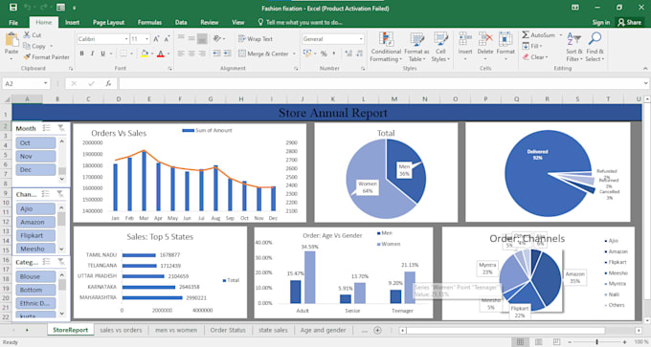The width and height of the screenshot is (651, 347).
Task: Click Increase Decimal icon
Action: [348, 54]
